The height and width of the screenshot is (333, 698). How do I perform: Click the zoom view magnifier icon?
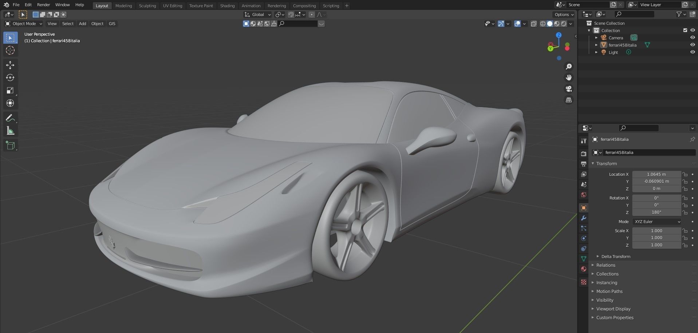pos(568,67)
